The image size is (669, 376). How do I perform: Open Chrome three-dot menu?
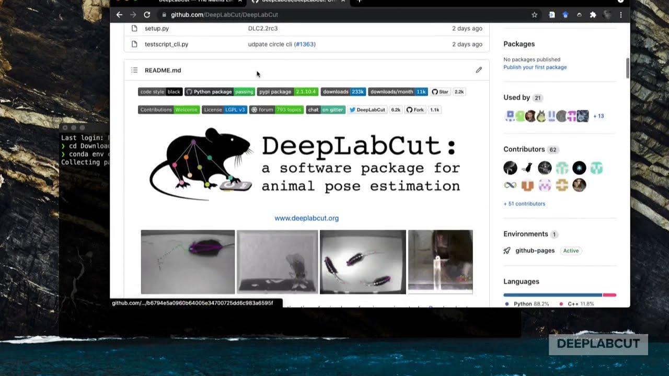tap(621, 15)
